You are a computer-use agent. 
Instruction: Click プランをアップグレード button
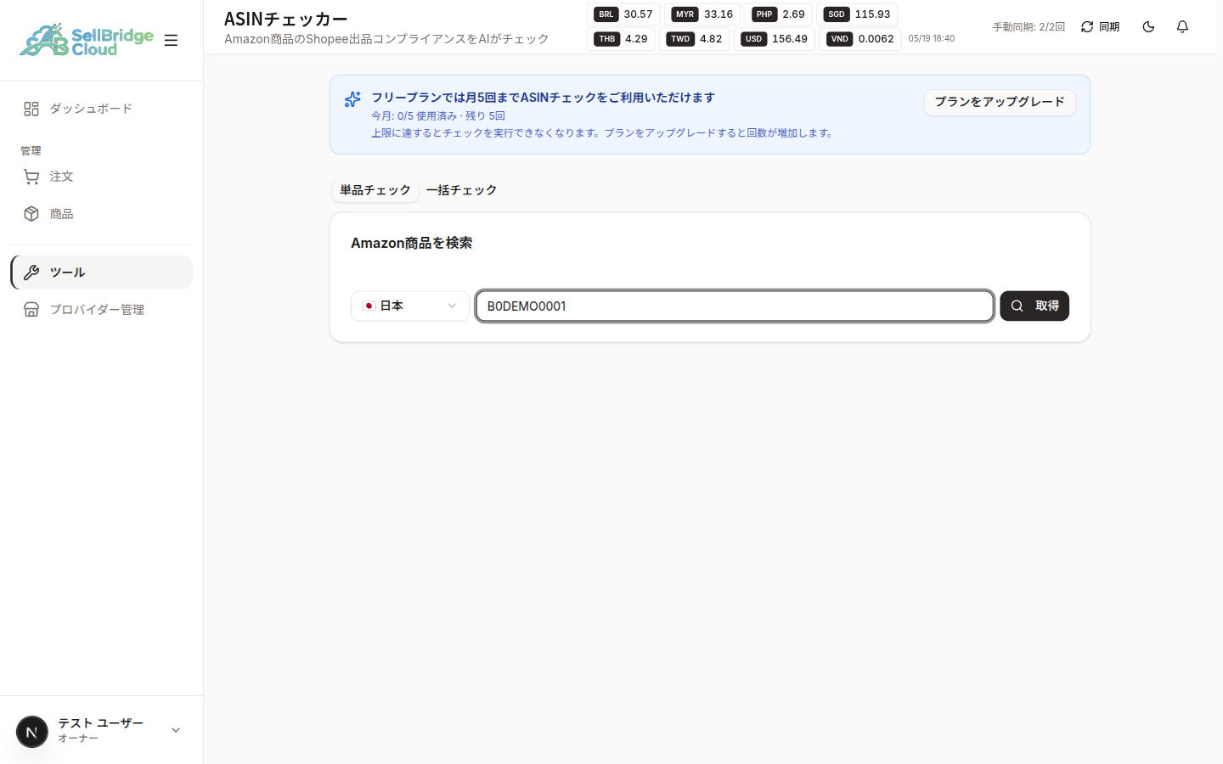(1000, 102)
